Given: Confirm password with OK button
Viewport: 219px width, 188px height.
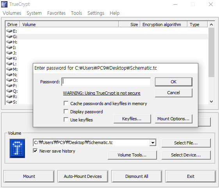Looking at the screenshot, I should pos(174,82).
